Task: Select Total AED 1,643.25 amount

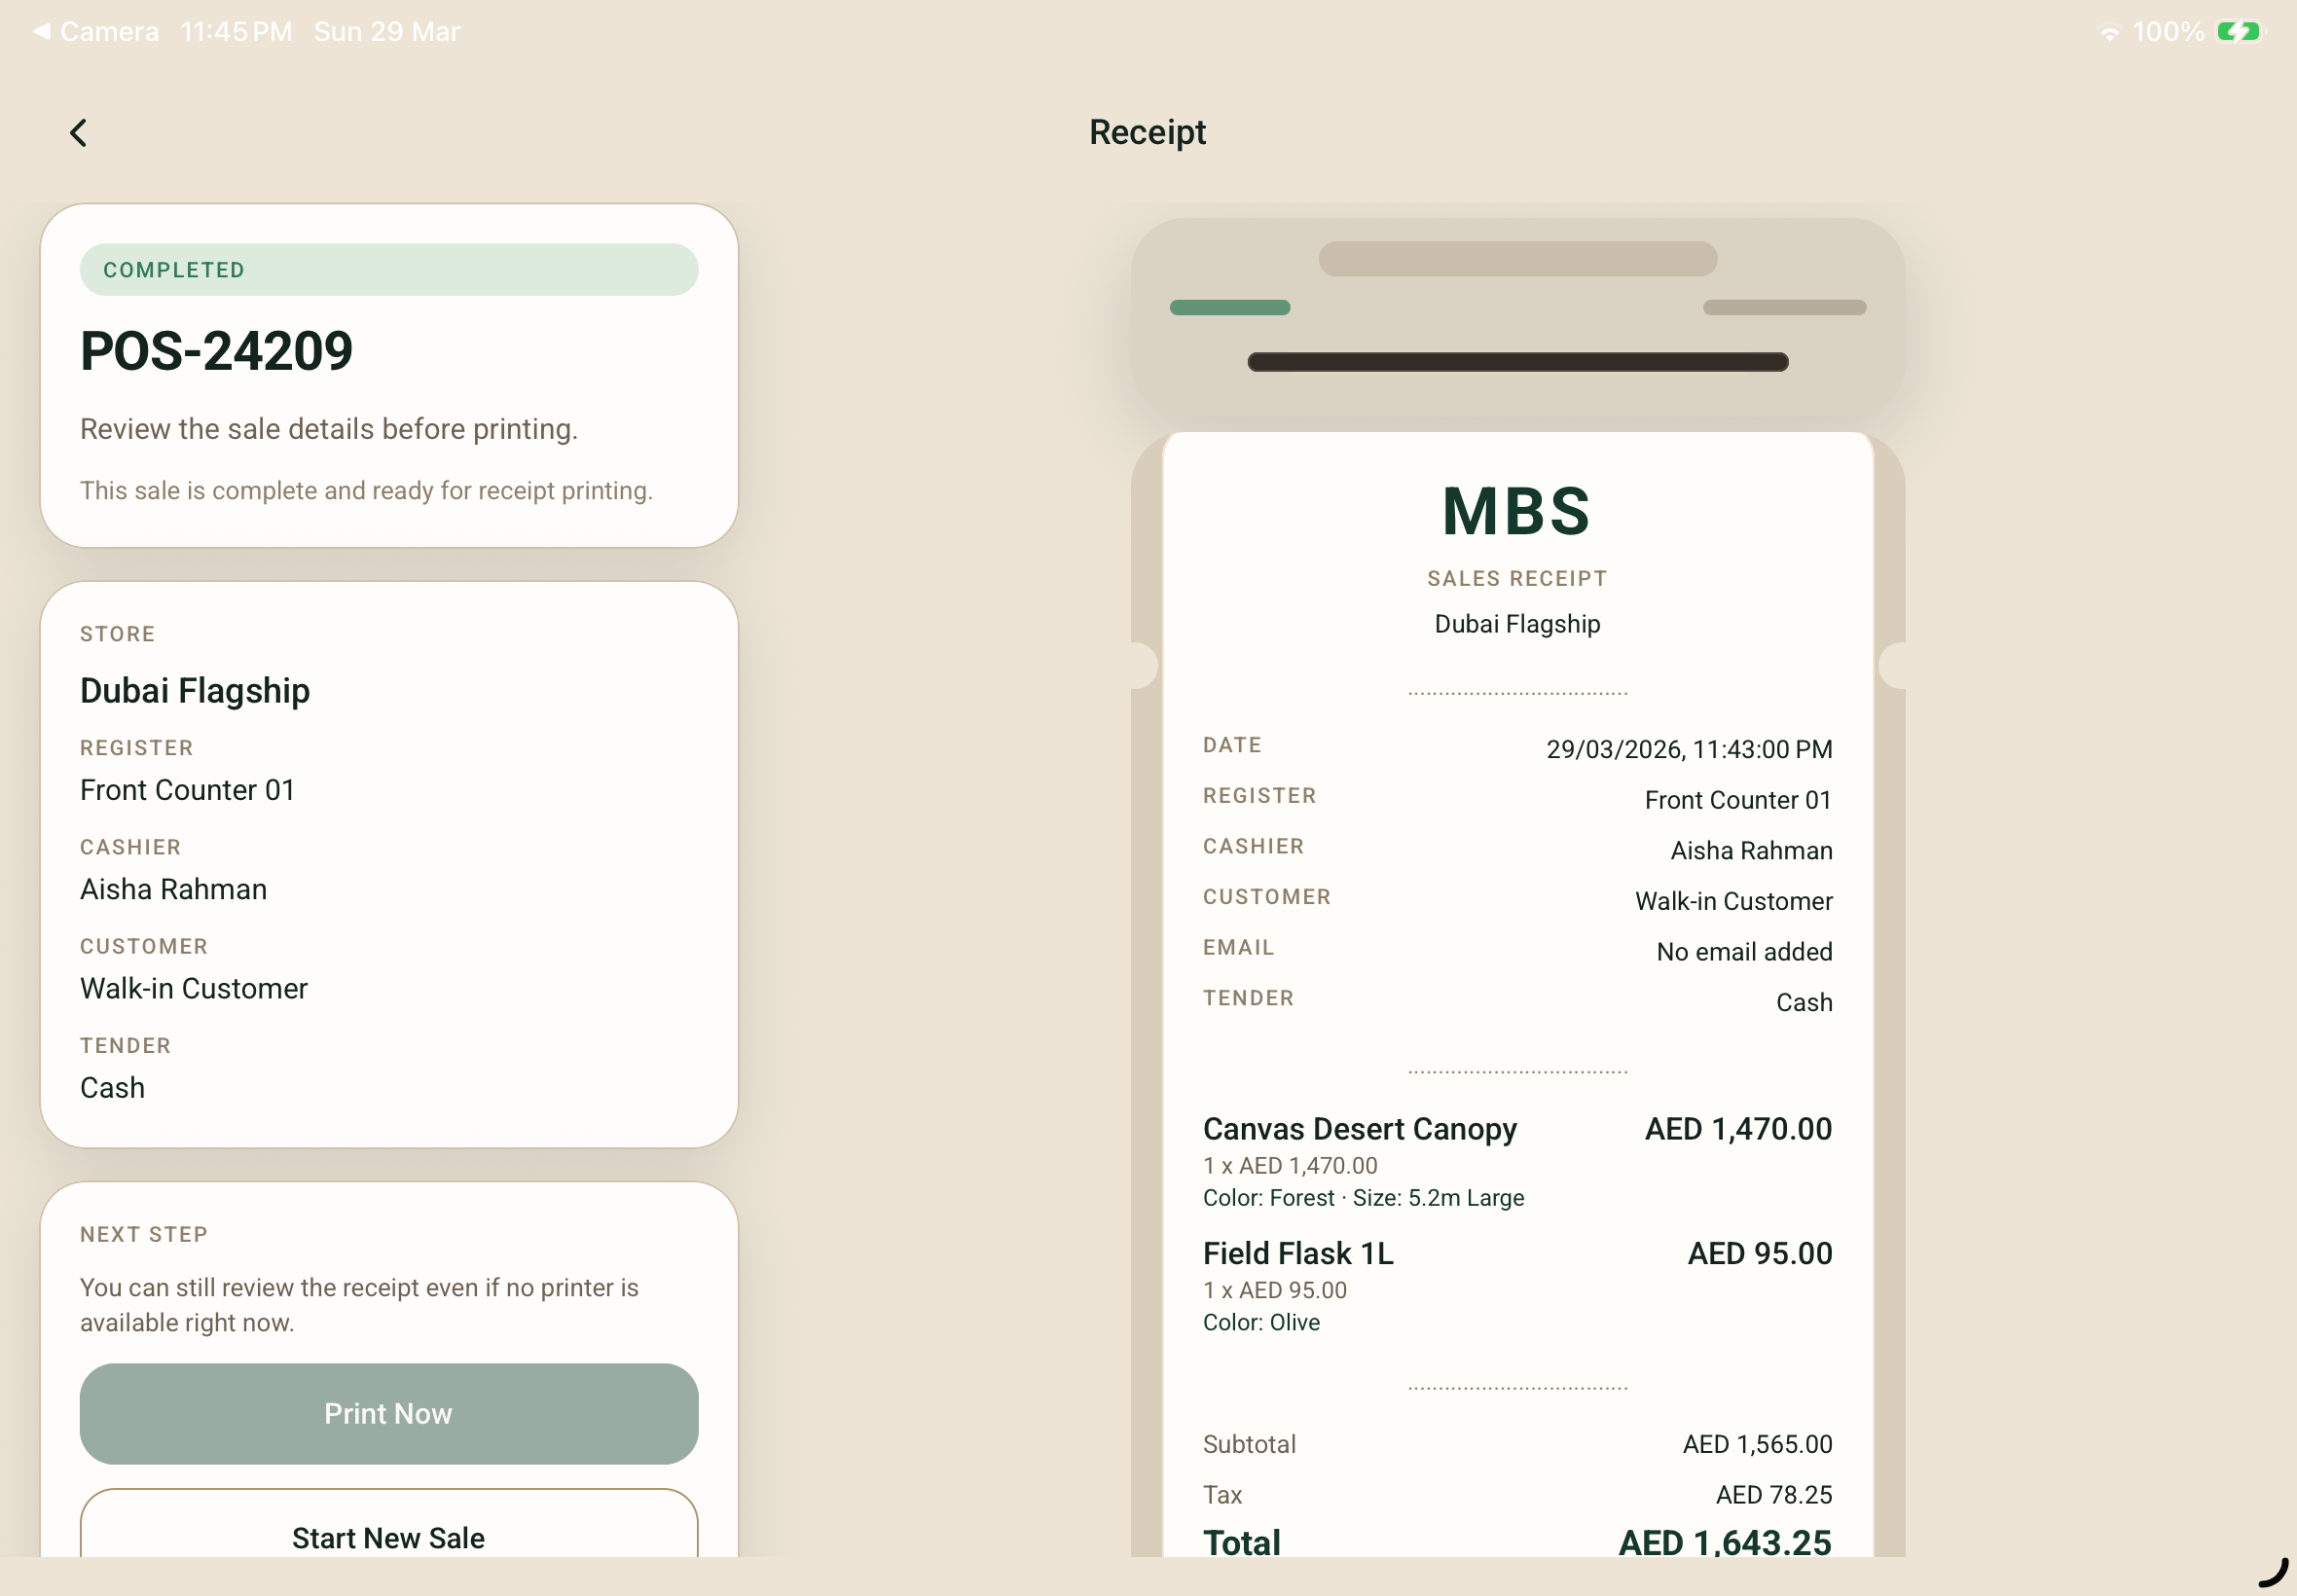Action: pos(1725,1542)
